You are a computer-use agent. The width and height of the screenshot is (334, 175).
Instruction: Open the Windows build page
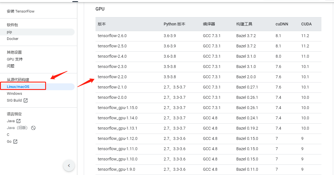(x=14, y=94)
